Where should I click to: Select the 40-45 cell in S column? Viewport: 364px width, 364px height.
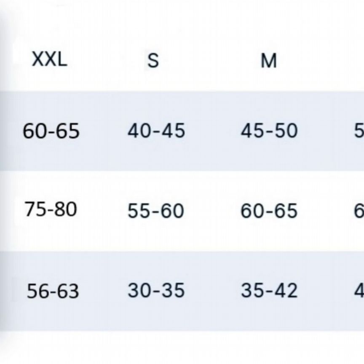click(x=156, y=131)
